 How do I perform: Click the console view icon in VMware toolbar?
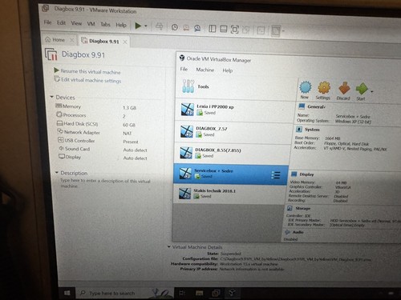(261, 30)
